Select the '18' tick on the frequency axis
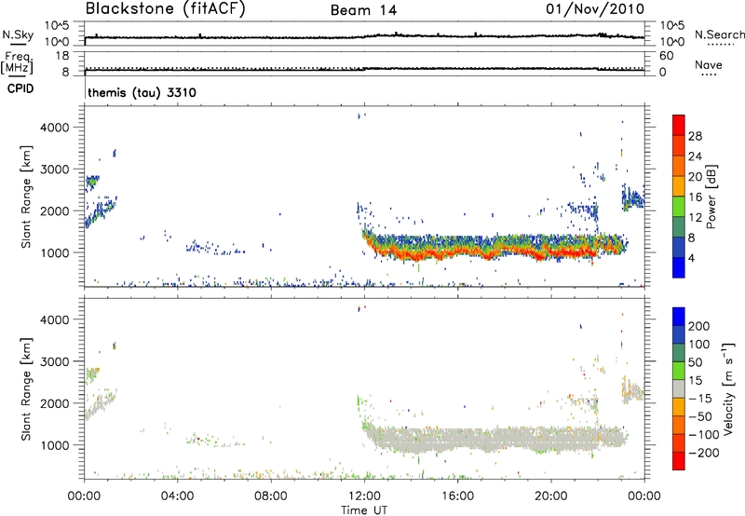 62,56
